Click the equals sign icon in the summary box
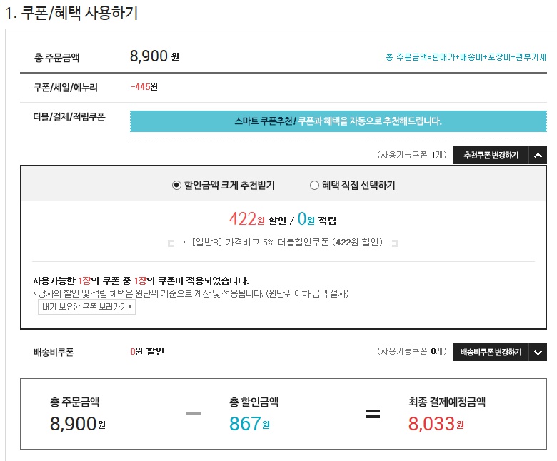 (372, 414)
